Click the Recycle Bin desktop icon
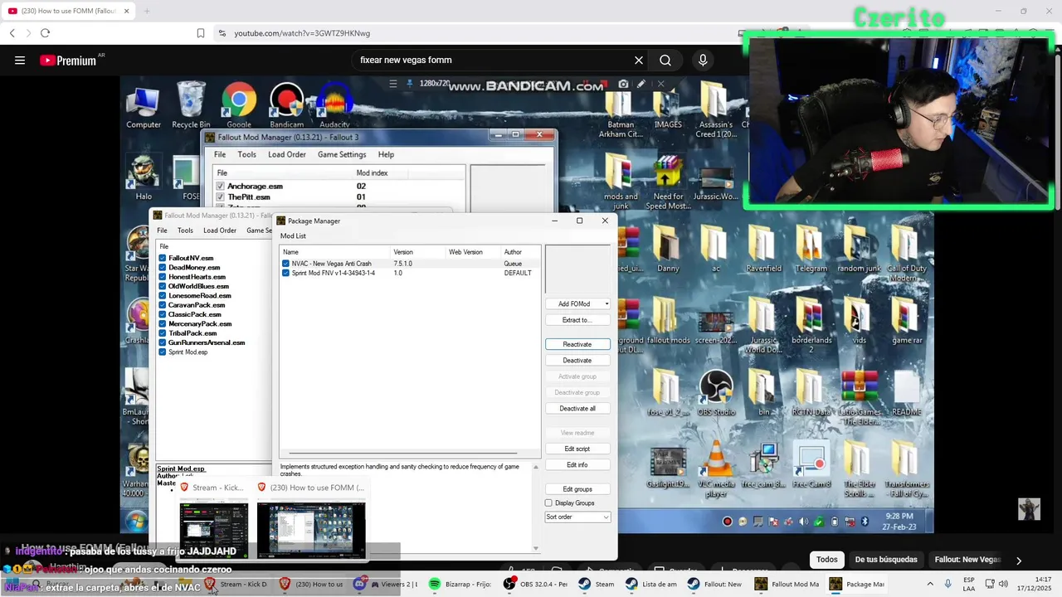This screenshot has width=1062, height=597. point(191,104)
